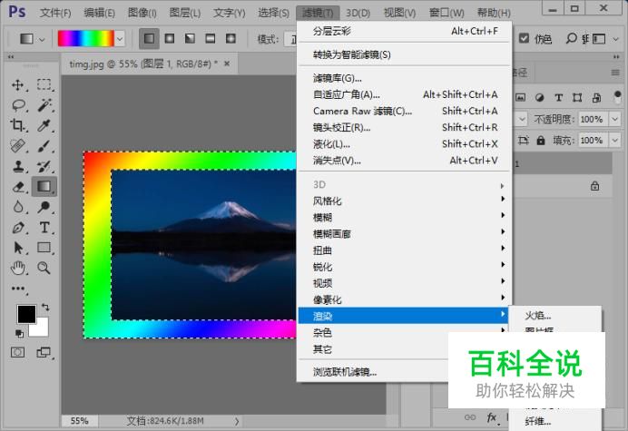Toggle Quick Mask mode

tap(17, 352)
